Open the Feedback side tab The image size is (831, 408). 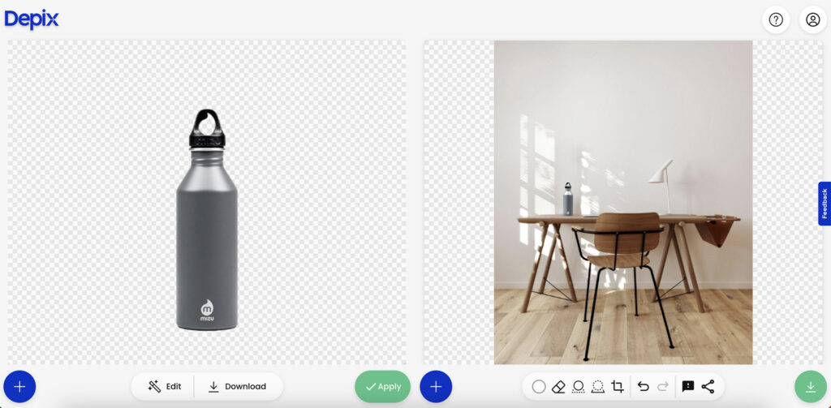pyautogui.click(x=825, y=204)
